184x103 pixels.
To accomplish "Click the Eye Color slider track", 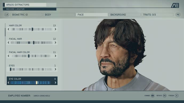I will click(x=31, y=83).
